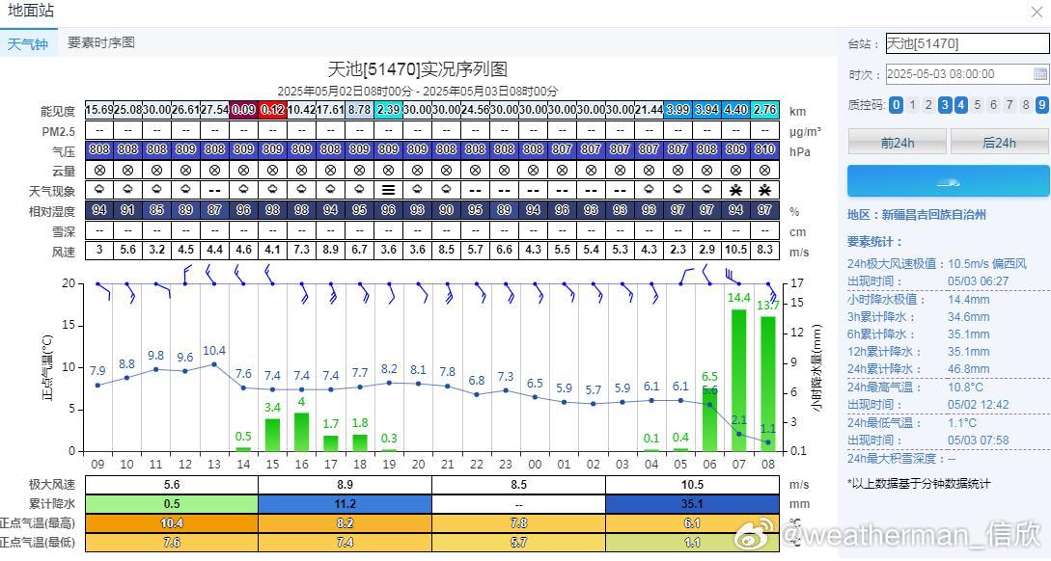The height and width of the screenshot is (561, 1051).
Task: Click the 10.4 cell in 正点气温(最高) row
Action: [172, 523]
